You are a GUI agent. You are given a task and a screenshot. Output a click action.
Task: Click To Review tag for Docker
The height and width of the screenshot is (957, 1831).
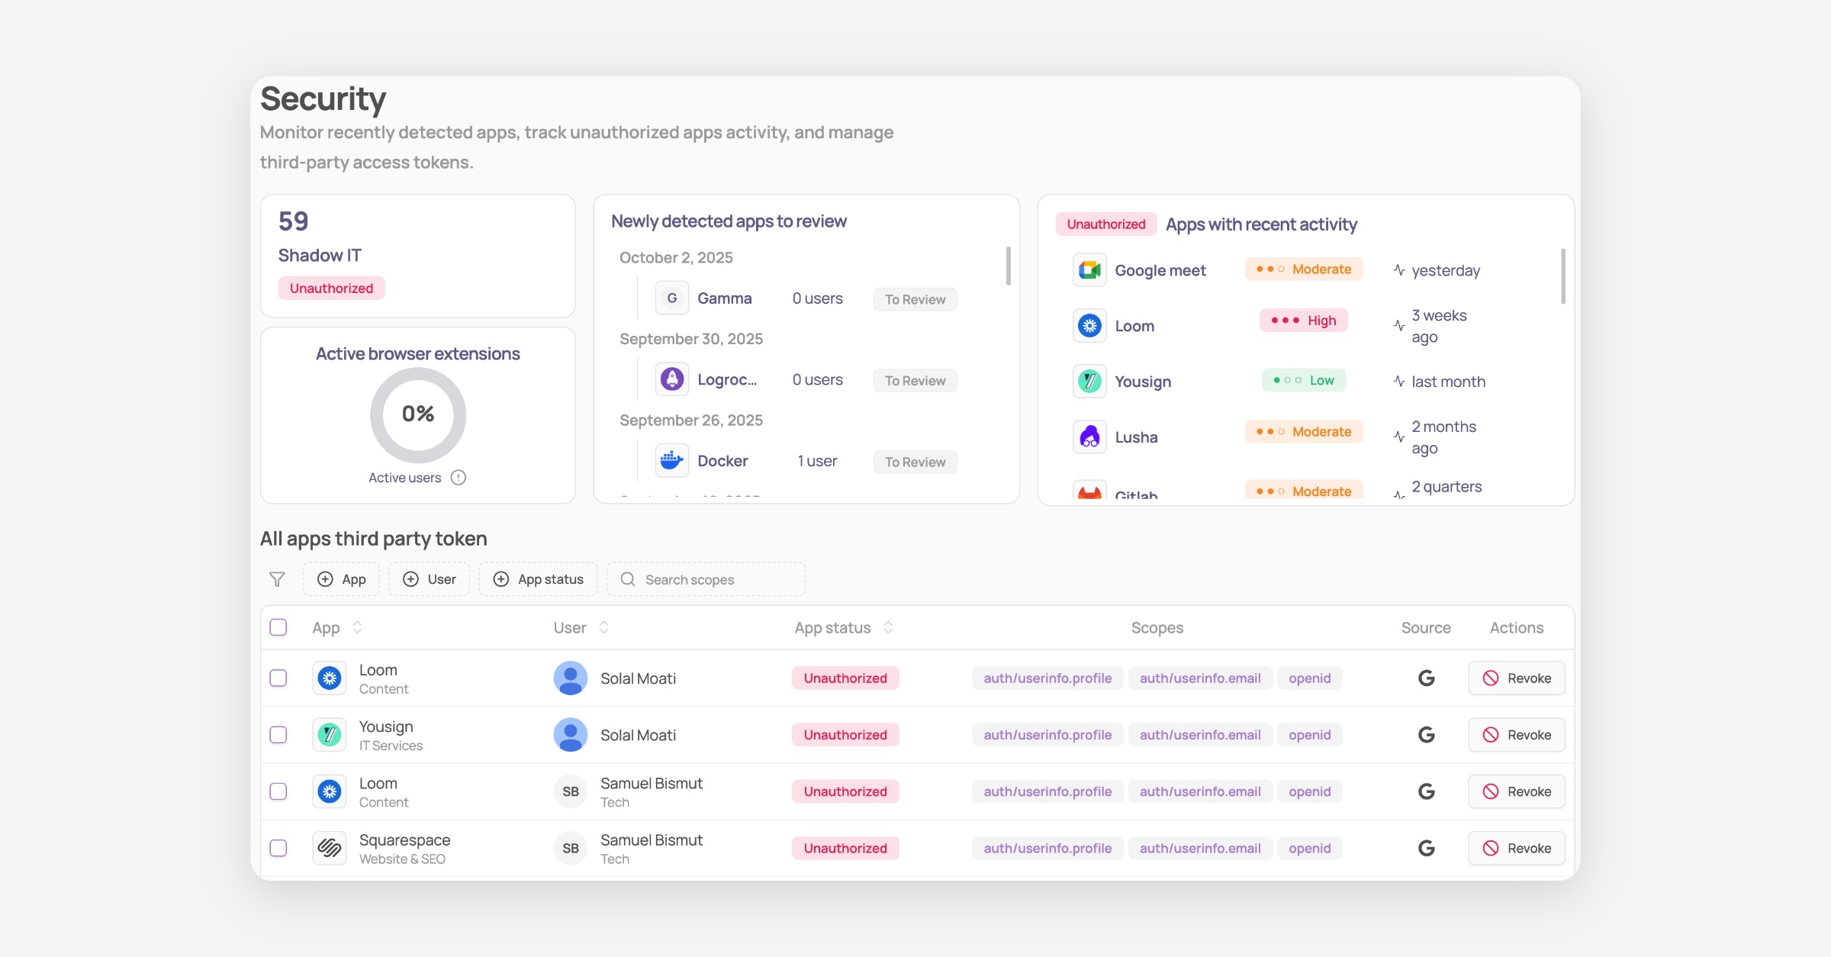click(x=915, y=462)
